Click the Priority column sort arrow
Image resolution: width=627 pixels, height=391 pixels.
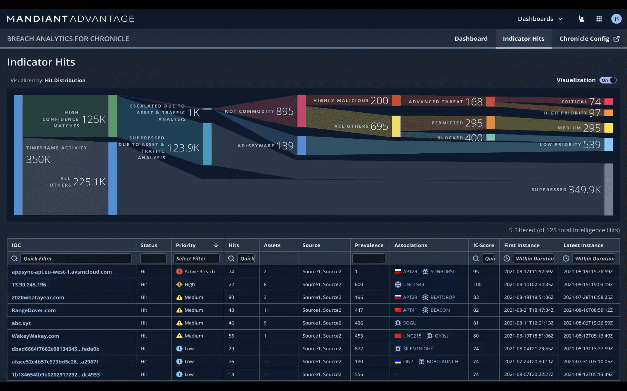pos(216,245)
